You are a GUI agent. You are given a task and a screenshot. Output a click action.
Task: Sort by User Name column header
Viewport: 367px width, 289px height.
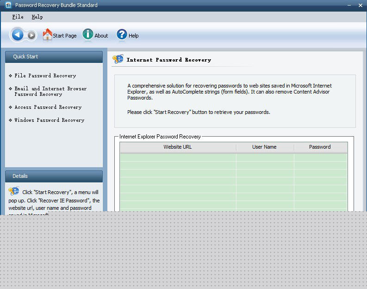pyautogui.click(x=265, y=147)
